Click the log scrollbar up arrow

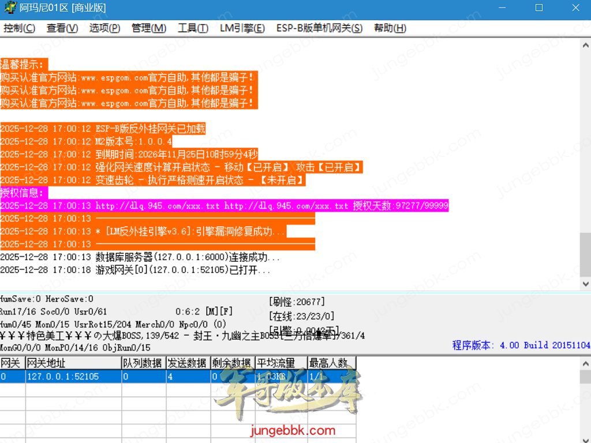pos(585,45)
